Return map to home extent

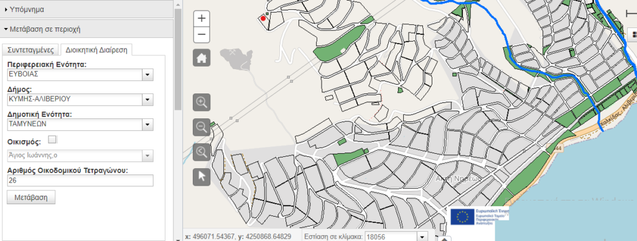202,58
